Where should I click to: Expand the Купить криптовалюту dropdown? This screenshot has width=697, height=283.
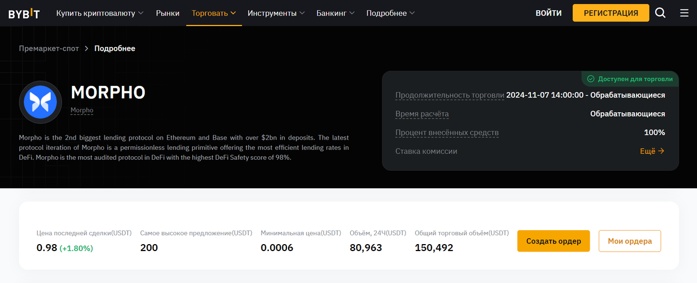point(100,13)
